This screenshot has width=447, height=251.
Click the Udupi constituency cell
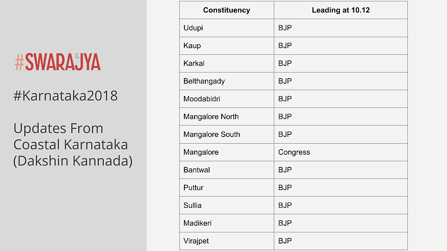click(227, 28)
